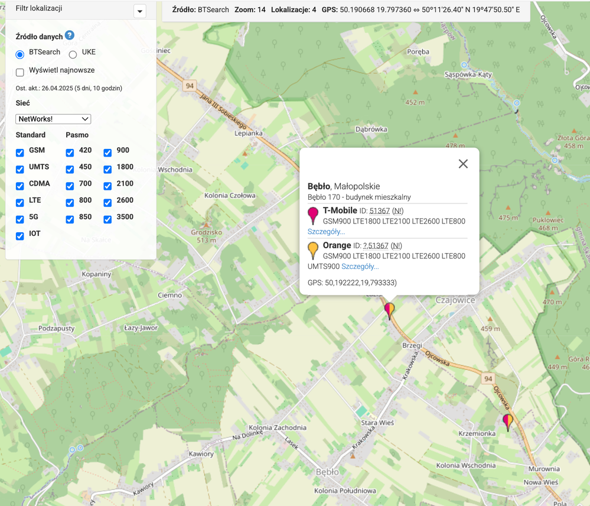Toggle the 800 band checkbox
The image size is (590, 506).
click(70, 203)
